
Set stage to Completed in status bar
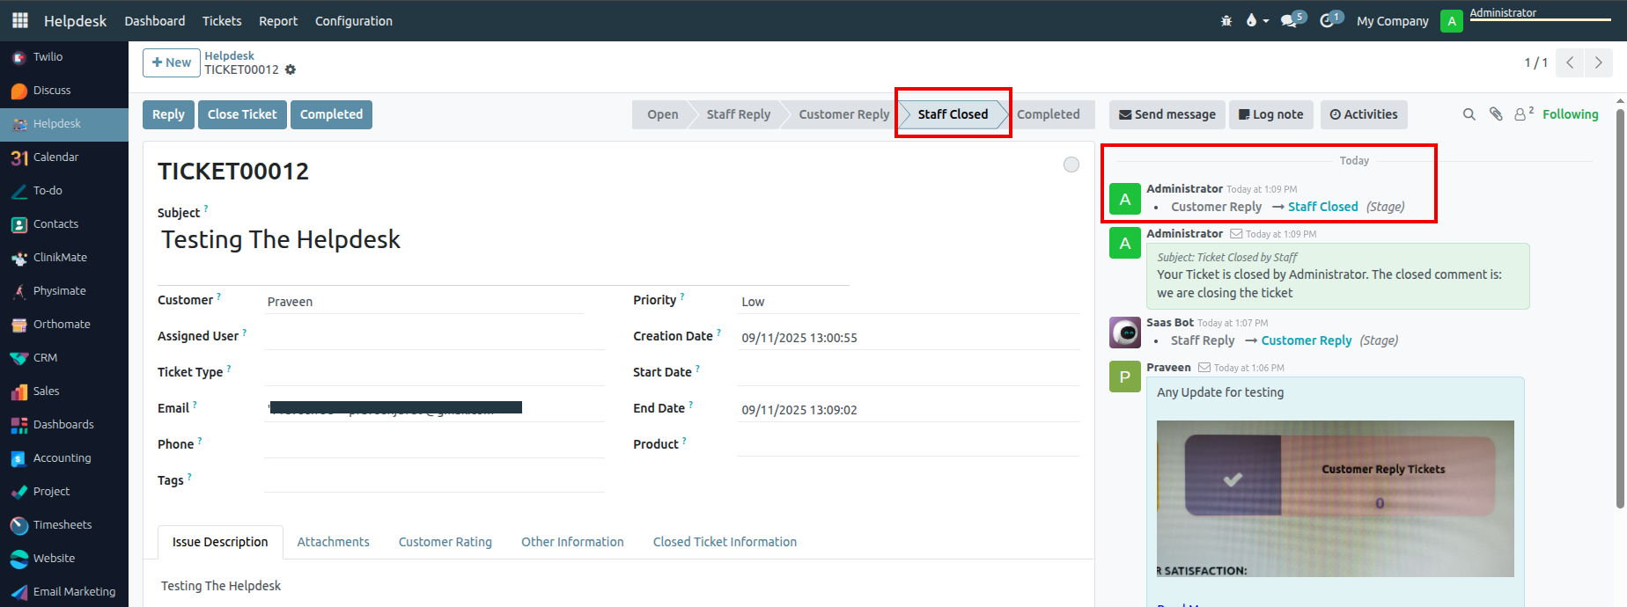click(1048, 114)
